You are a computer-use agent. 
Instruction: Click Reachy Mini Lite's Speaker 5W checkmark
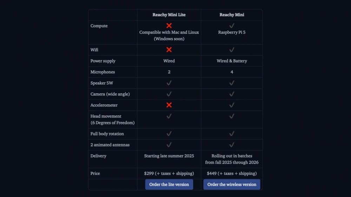pyautogui.click(x=169, y=83)
